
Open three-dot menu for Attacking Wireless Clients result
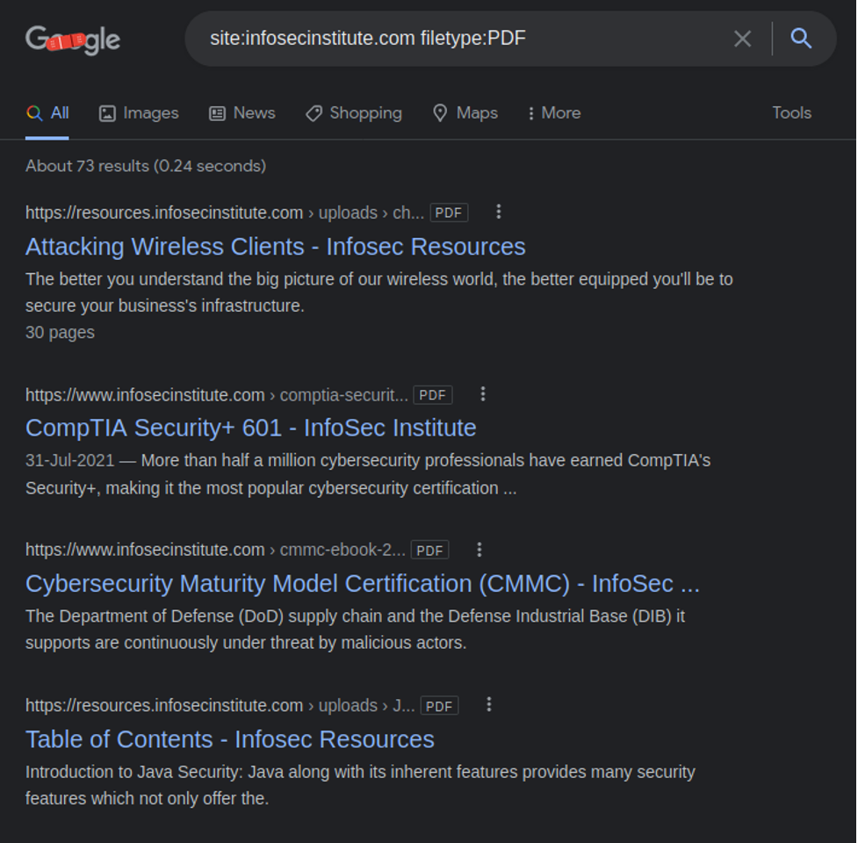(499, 212)
